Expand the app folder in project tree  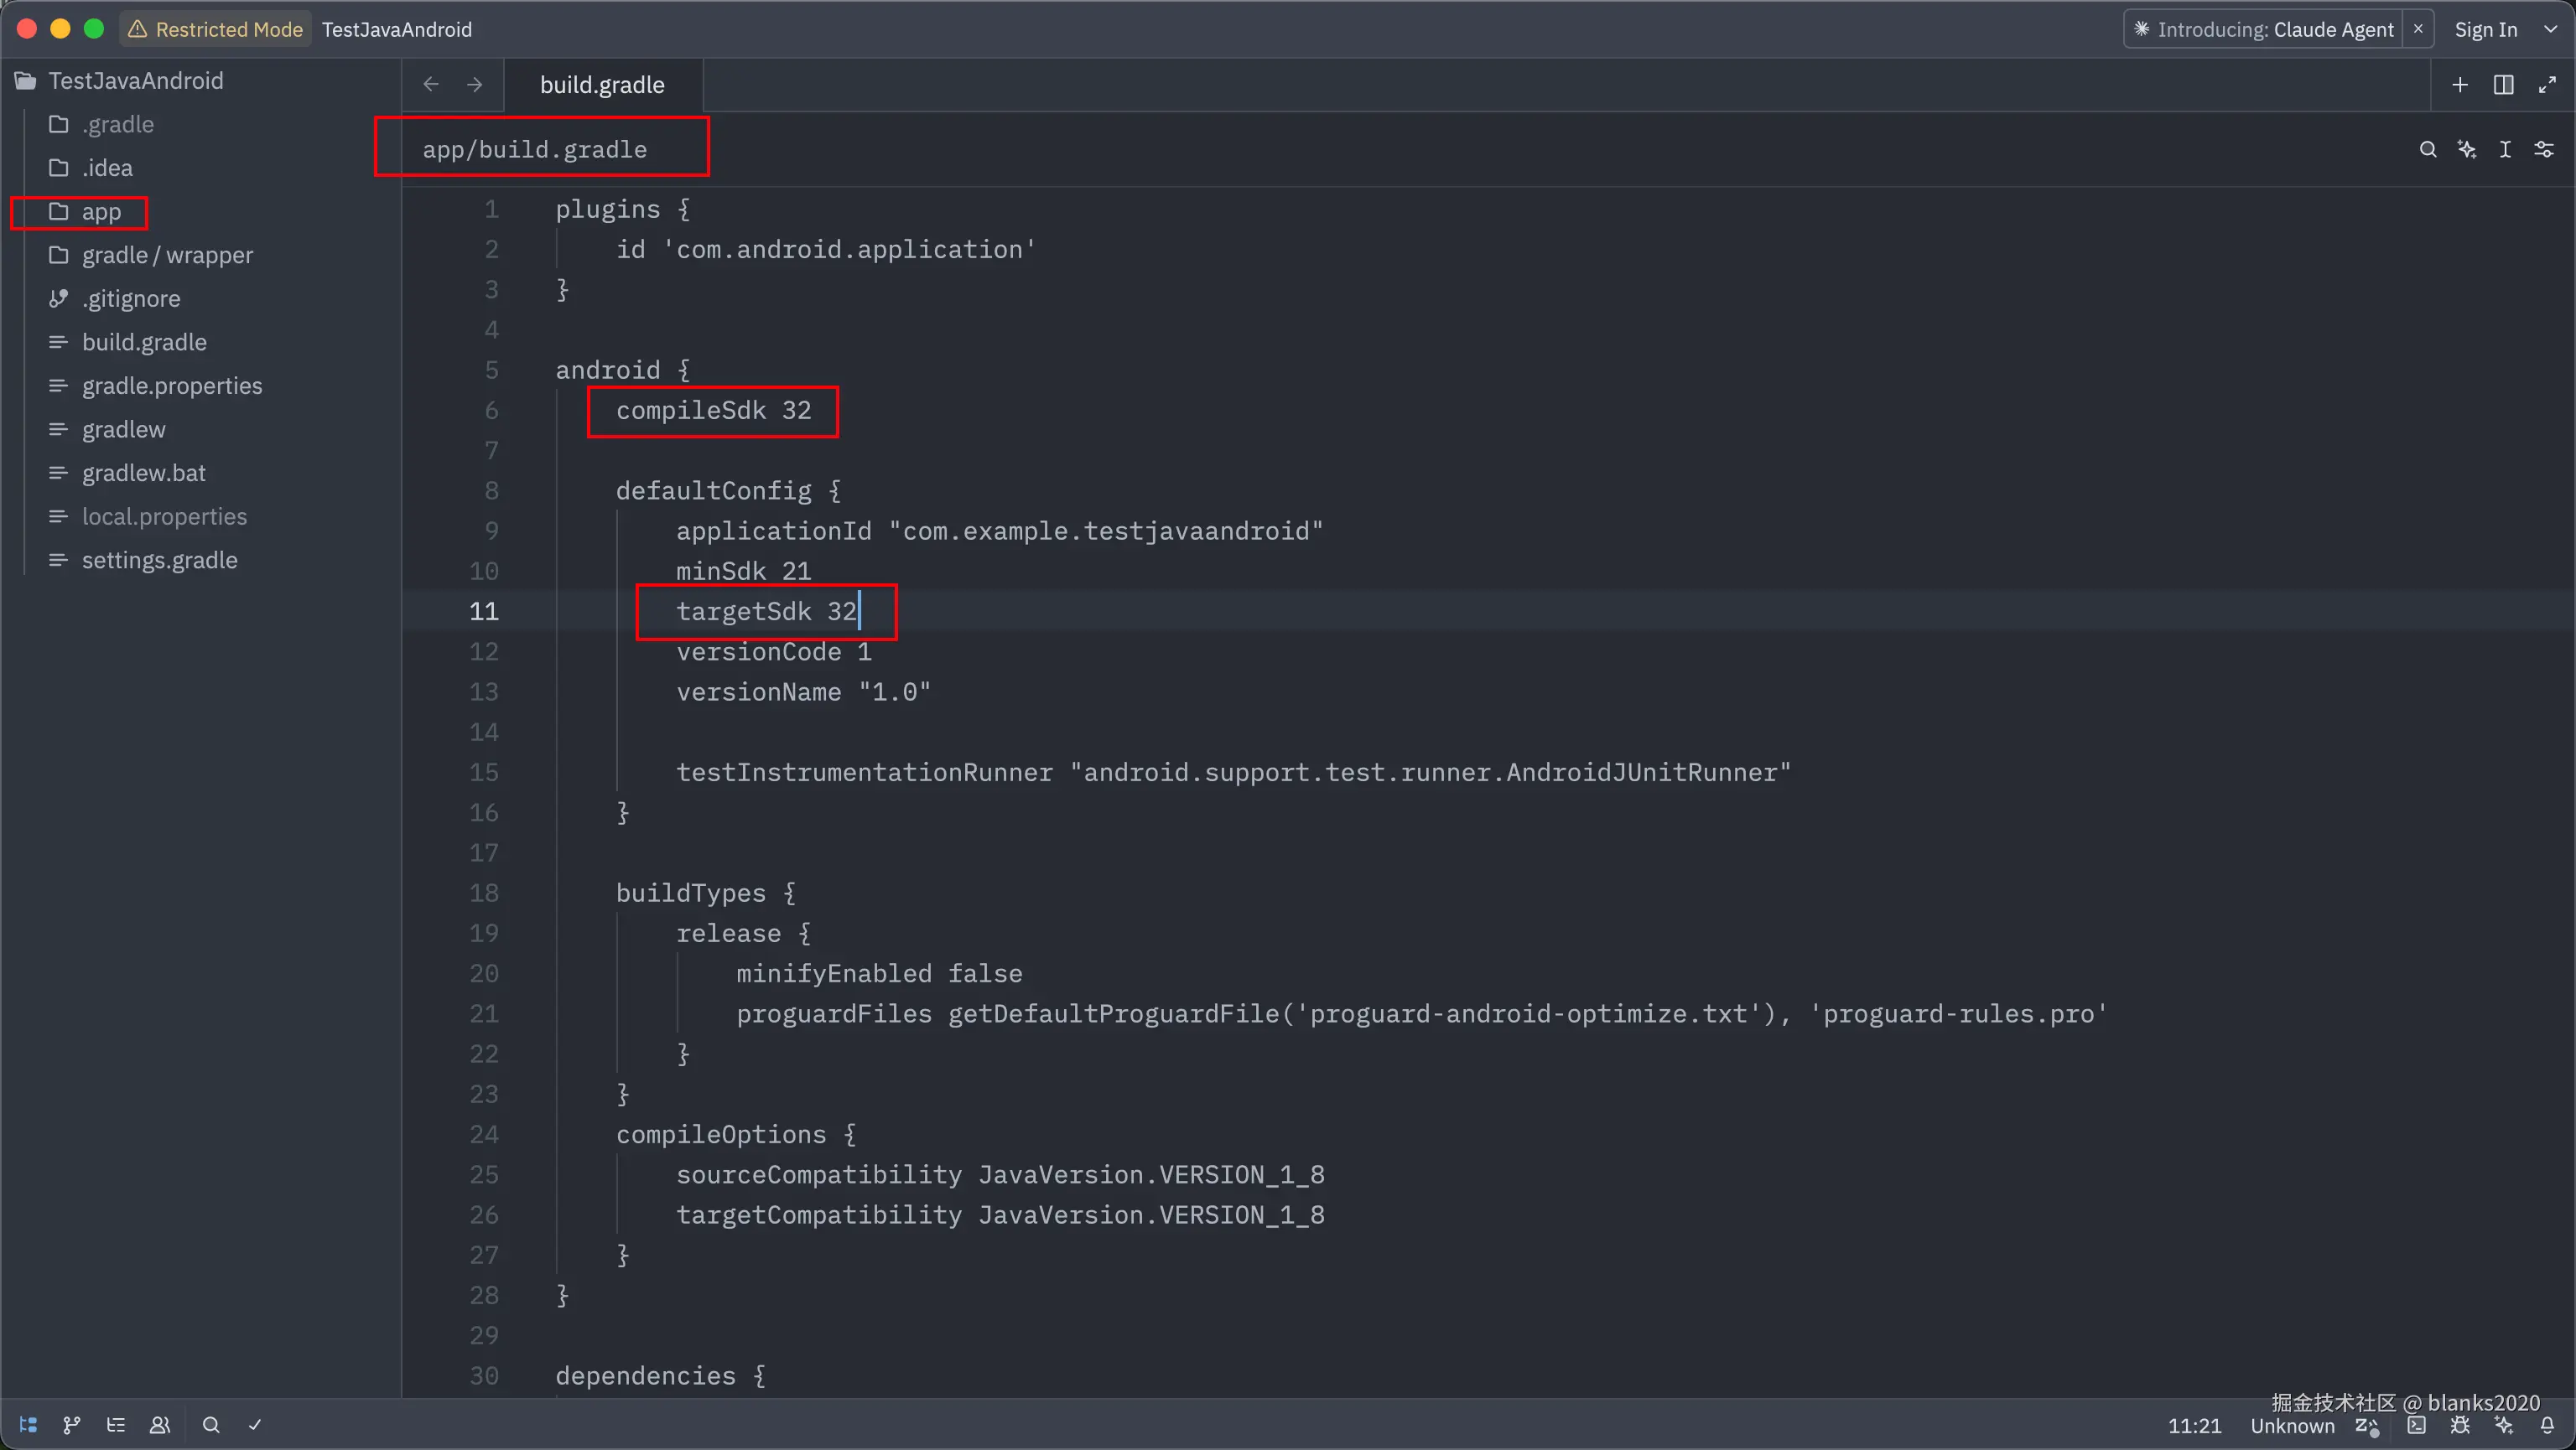pos(100,212)
